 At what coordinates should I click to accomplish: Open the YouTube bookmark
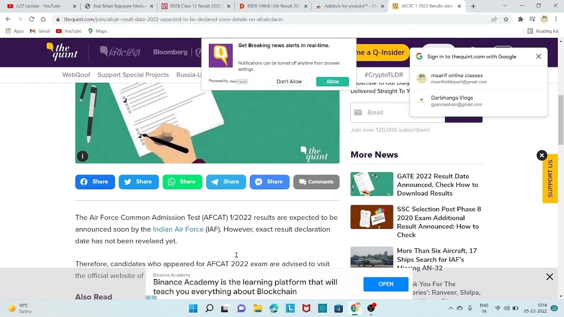(x=69, y=31)
